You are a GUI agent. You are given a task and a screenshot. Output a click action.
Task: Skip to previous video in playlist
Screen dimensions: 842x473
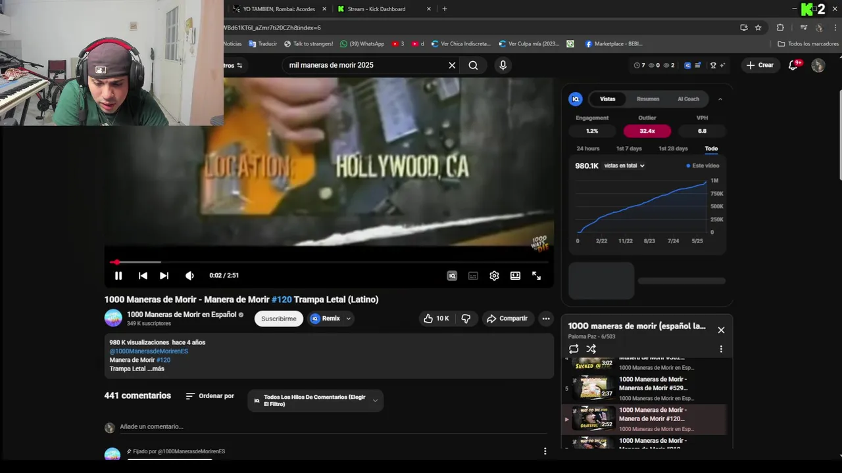143,276
